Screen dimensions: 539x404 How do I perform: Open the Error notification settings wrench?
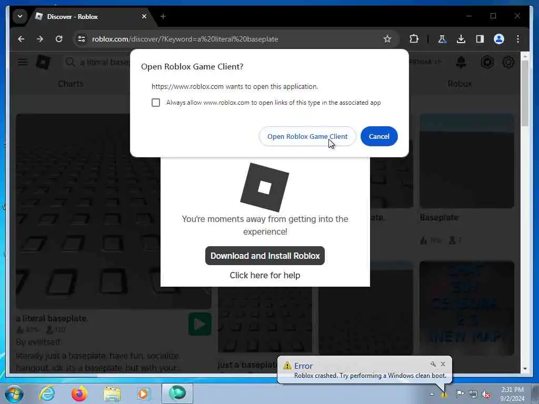pos(433,364)
